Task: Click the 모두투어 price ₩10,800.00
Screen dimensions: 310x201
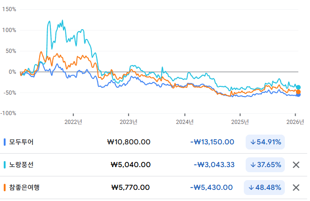Action: [128, 142]
